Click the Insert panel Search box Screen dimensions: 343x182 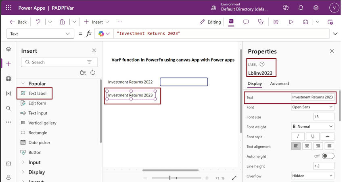(x=59, y=62)
